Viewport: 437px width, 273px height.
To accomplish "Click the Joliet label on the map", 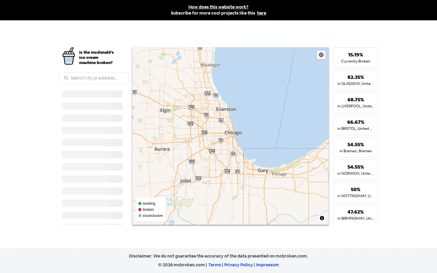I will tap(186, 181).
